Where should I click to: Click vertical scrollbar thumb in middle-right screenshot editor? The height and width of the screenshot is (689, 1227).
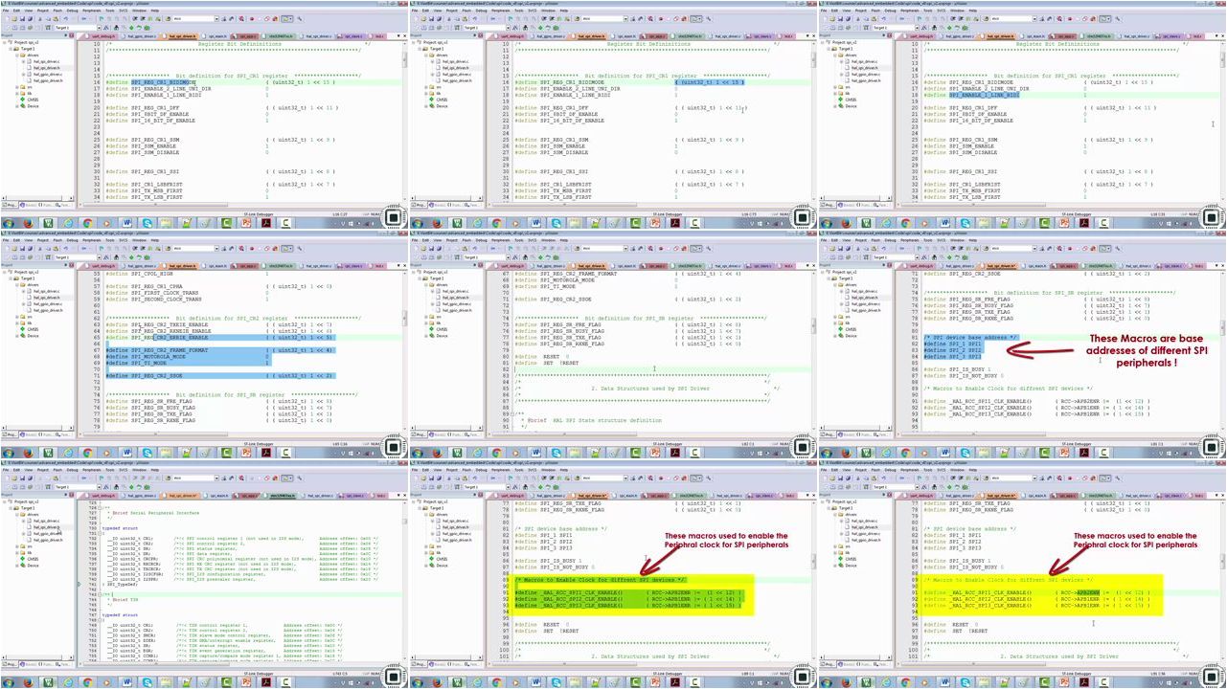coord(1222,327)
